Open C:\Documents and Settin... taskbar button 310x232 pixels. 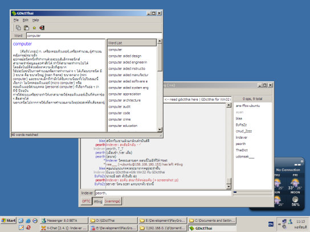click(x=212, y=221)
